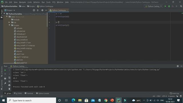Locate current file in the Project tree

click(34, 10)
